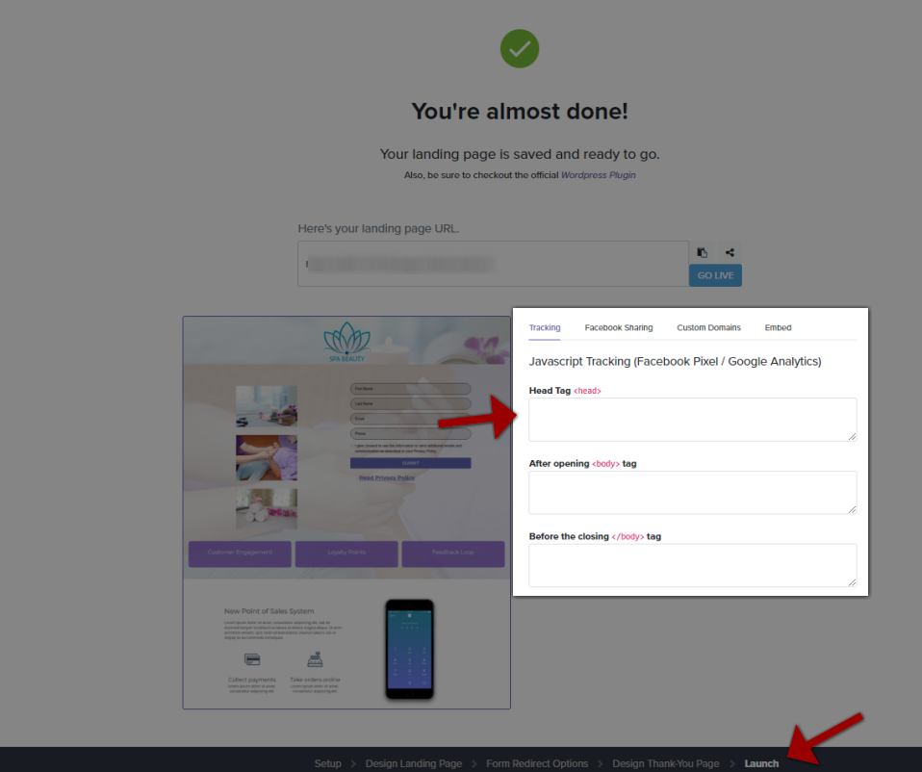Viewport: 922px width, 772px height.
Task: Go to Design Landing Page step
Action: point(414,763)
